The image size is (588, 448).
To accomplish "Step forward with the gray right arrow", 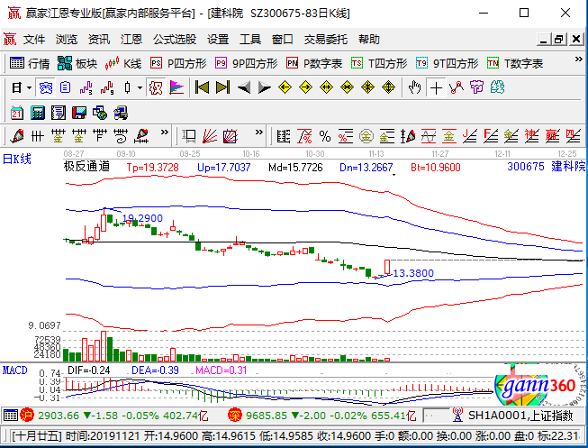I will click(265, 87).
